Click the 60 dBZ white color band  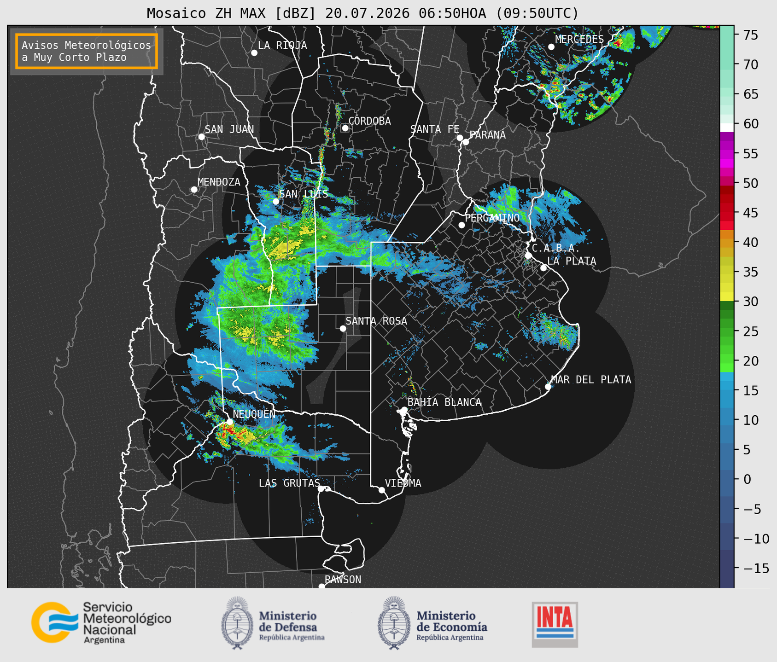726,127
